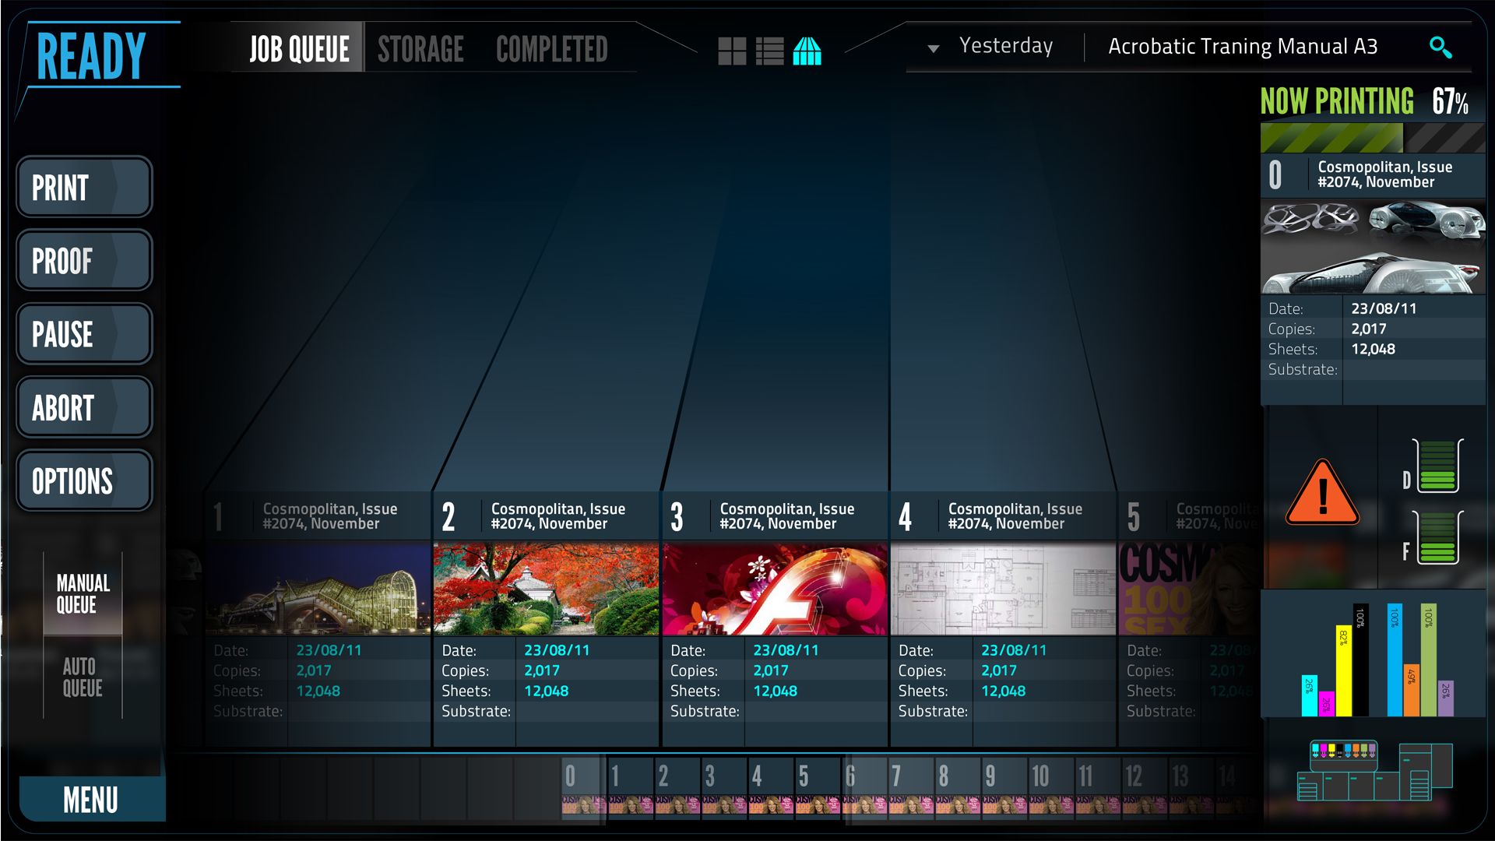This screenshot has width=1495, height=841.
Task: Open the D tray level indicator
Action: [1437, 466]
